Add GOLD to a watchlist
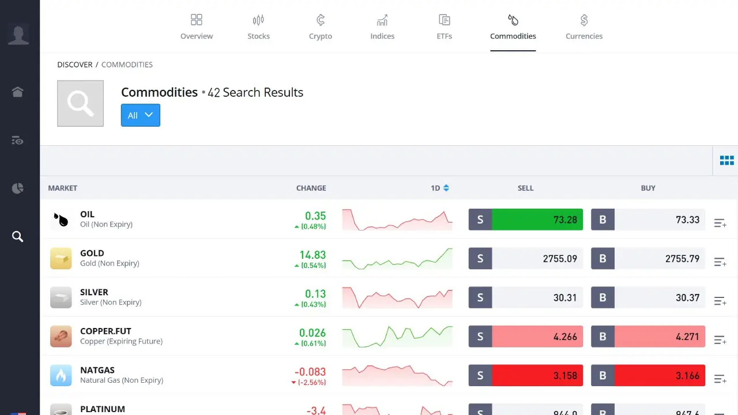Screen dimensions: 738x415 [x=720, y=262]
